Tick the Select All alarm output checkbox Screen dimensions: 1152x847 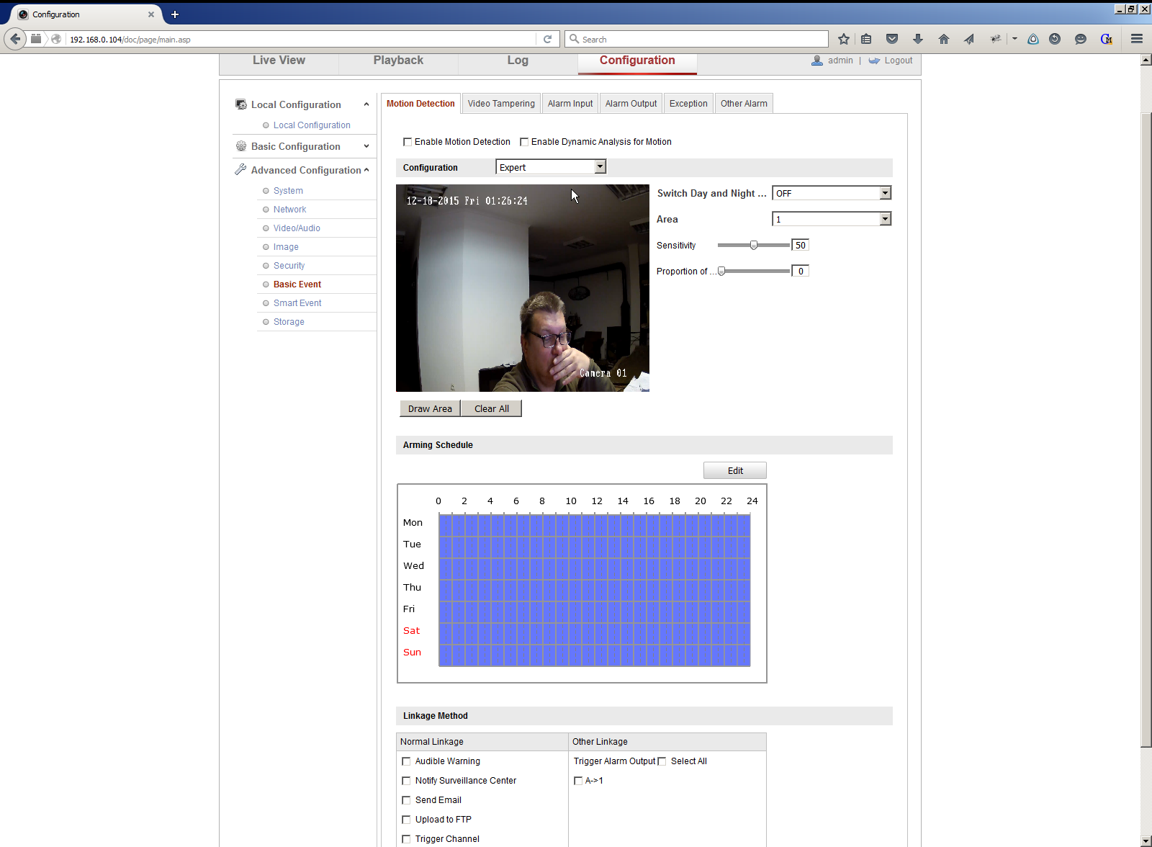(x=662, y=761)
